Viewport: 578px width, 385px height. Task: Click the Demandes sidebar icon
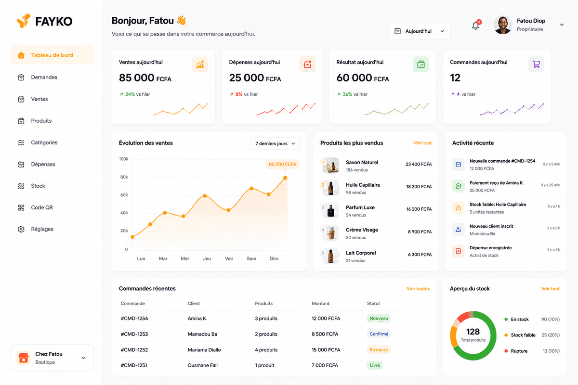point(21,77)
